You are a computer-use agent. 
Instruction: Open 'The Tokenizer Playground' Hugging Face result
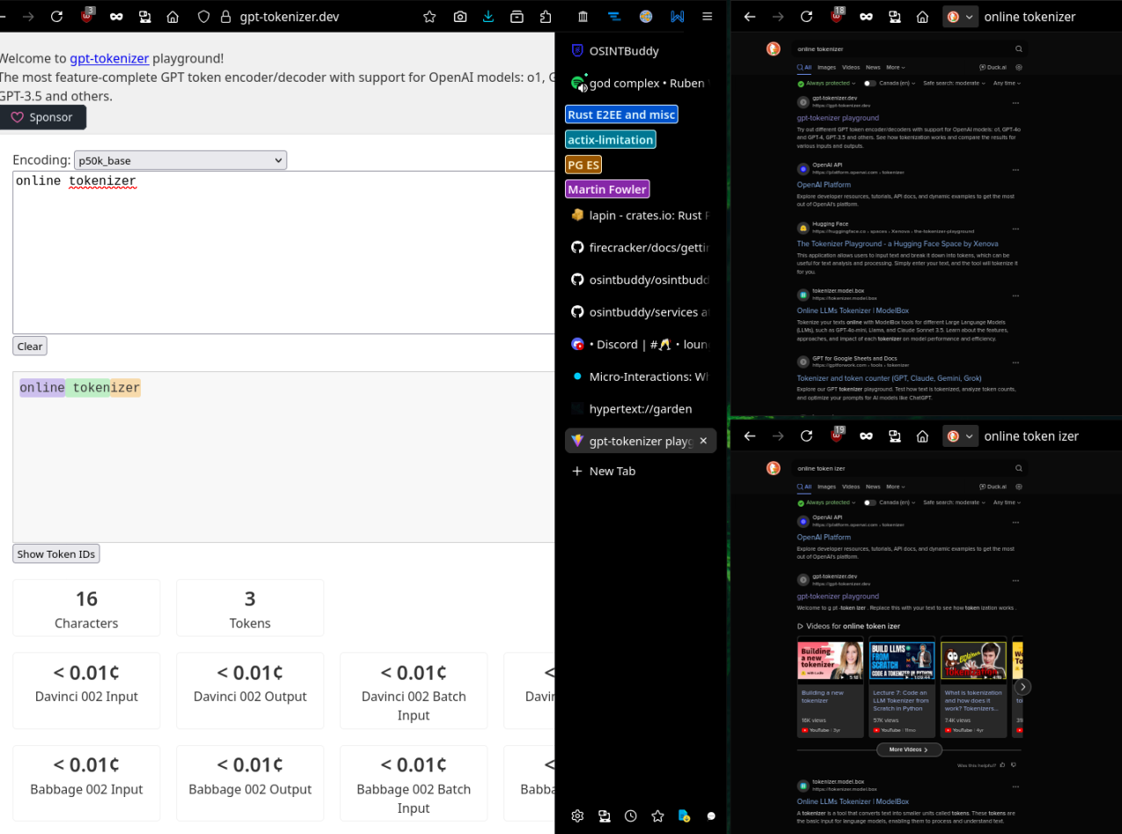pos(898,244)
